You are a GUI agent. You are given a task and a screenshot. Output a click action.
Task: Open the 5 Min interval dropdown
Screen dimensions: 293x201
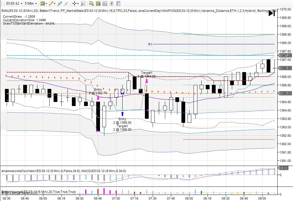coord(31,3)
